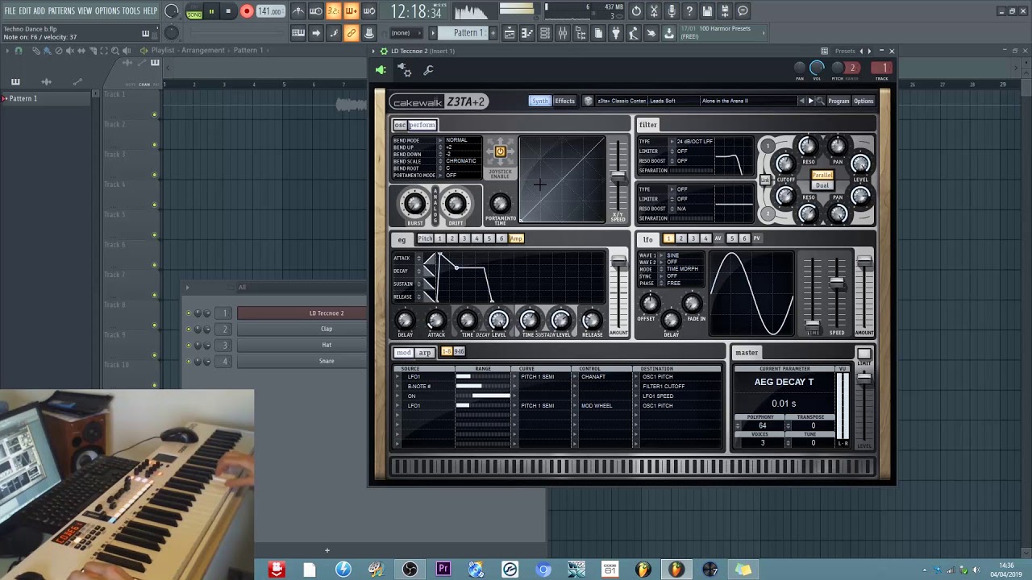Click the Options button in Z3TA+2
Screen dimensions: 1032x580
(863, 101)
